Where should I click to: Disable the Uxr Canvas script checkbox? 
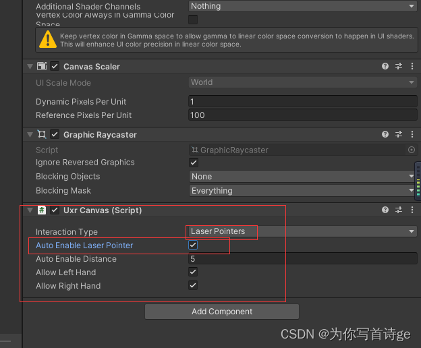click(55, 210)
